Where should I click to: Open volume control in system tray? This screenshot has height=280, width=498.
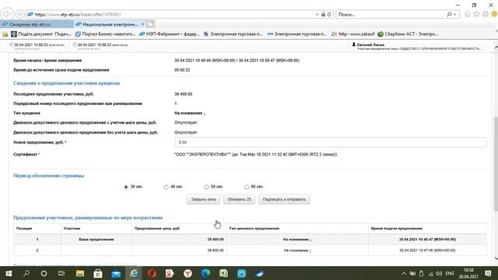pos(439,273)
